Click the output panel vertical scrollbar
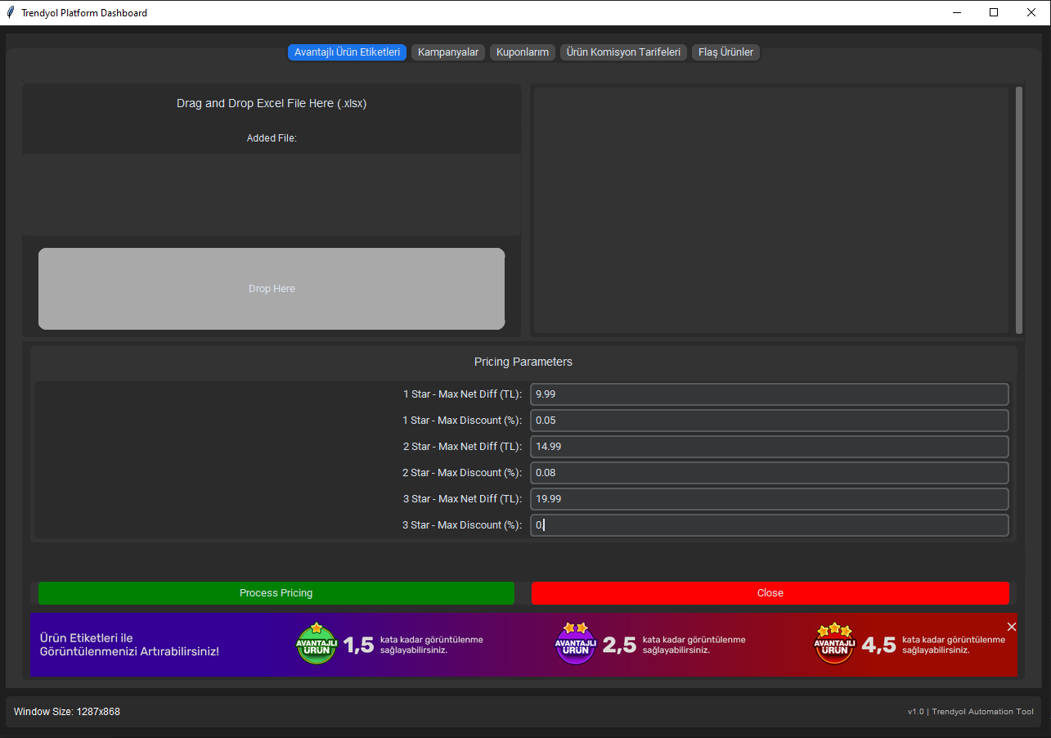Viewport: 1051px width, 738px height. [x=1019, y=209]
